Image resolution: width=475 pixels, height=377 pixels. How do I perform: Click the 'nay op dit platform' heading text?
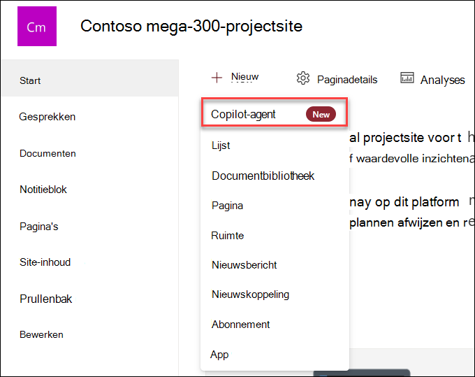click(404, 202)
